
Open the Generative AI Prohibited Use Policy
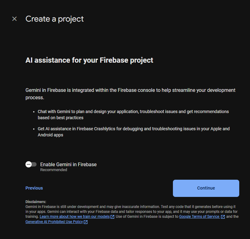(54, 222)
